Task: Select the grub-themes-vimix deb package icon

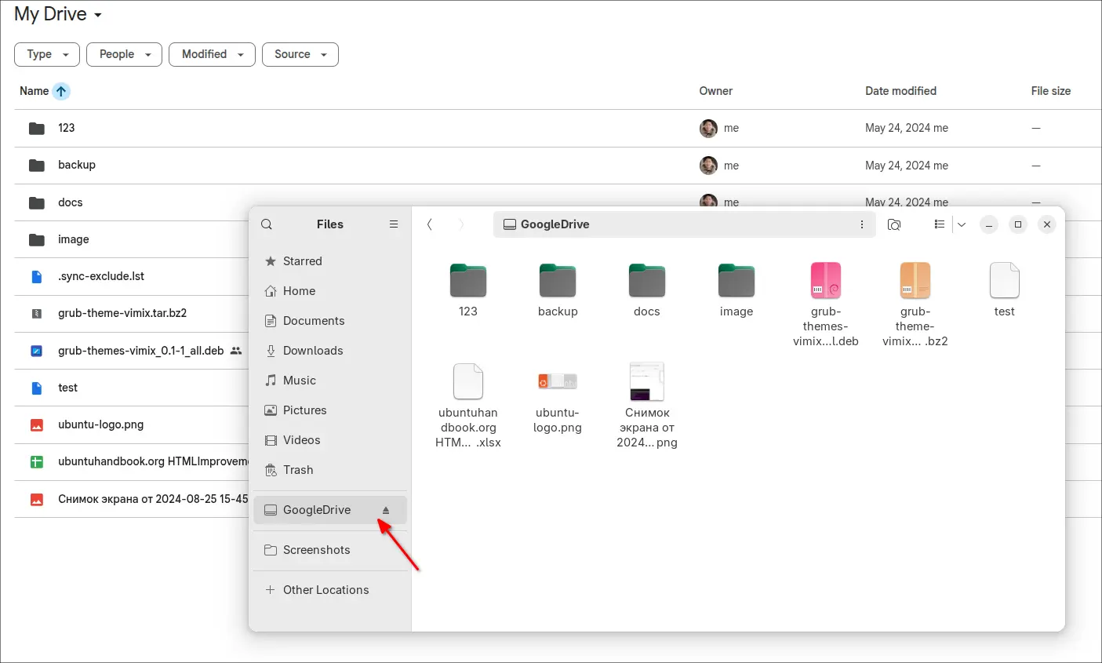Action: coord(825,281)
